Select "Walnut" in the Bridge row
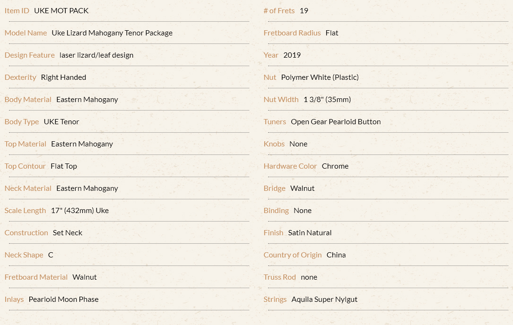The image size is (513, 325). point(302,188)
